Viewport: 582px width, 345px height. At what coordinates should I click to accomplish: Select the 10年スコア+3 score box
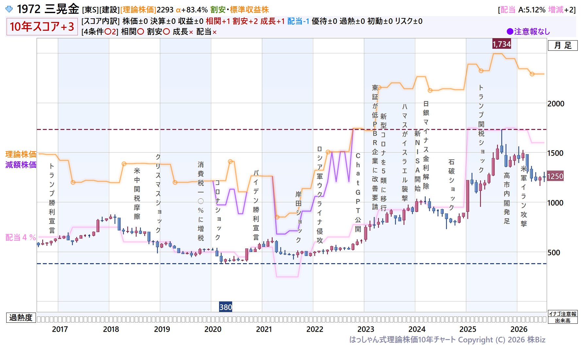tap(42, 27)
